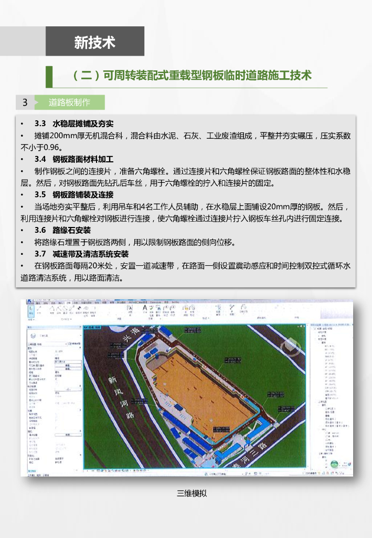Click the Revit application logo button

29,301
